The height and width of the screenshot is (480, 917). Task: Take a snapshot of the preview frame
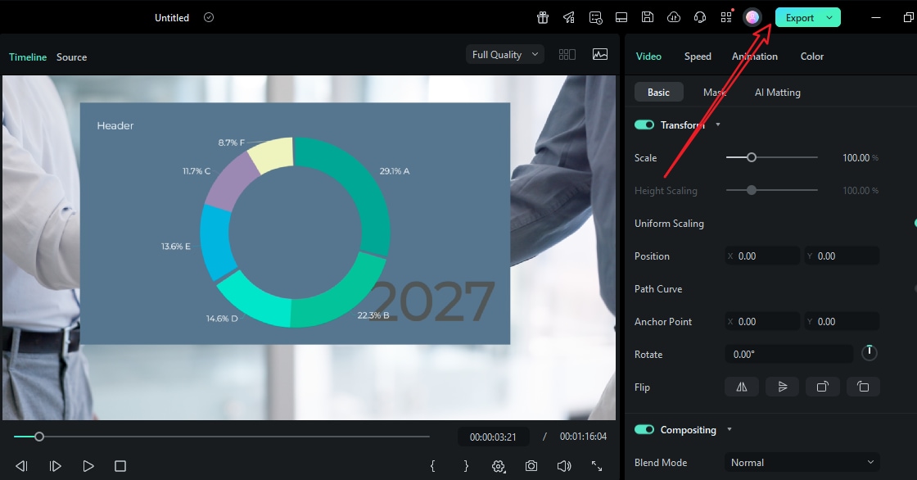(531, 465)
